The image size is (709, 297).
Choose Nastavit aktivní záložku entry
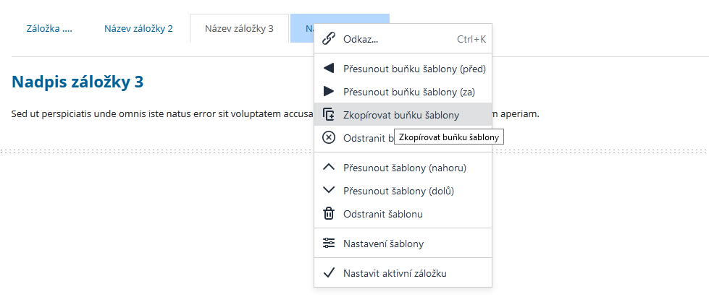(395, 273)
